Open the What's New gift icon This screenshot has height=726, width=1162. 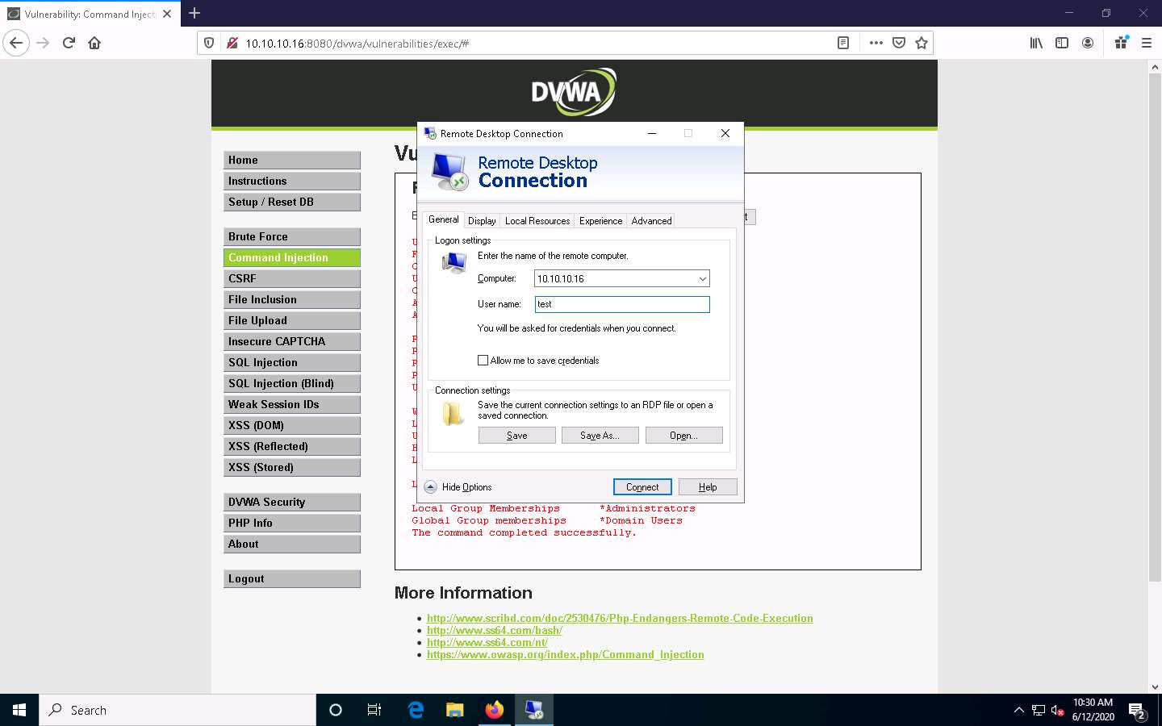point(1120,42)
